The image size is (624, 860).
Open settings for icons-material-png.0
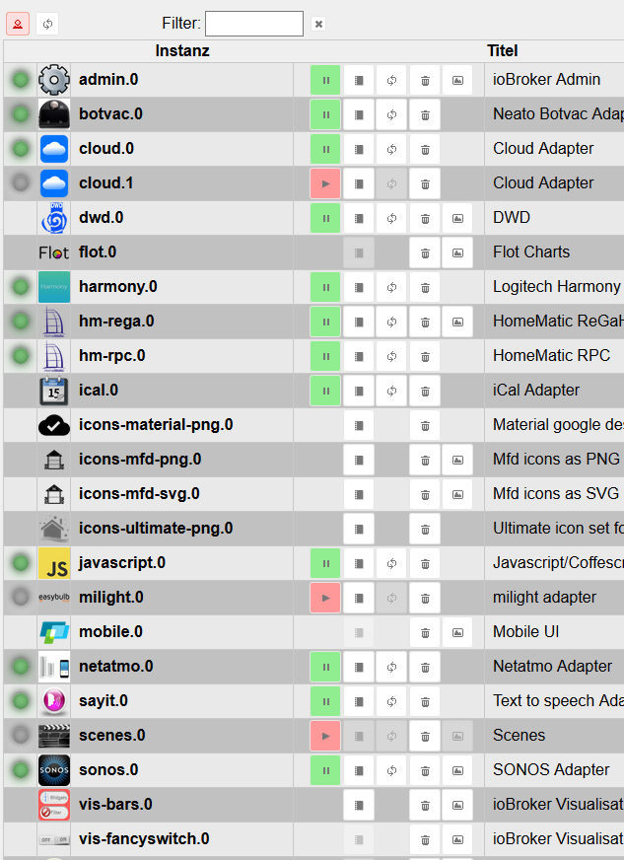click(x=359, y=426)
